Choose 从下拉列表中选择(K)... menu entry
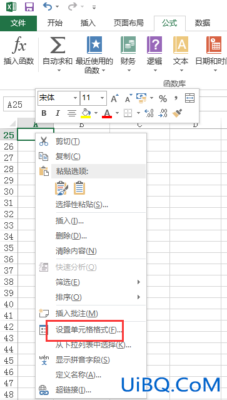 (91, 346)
